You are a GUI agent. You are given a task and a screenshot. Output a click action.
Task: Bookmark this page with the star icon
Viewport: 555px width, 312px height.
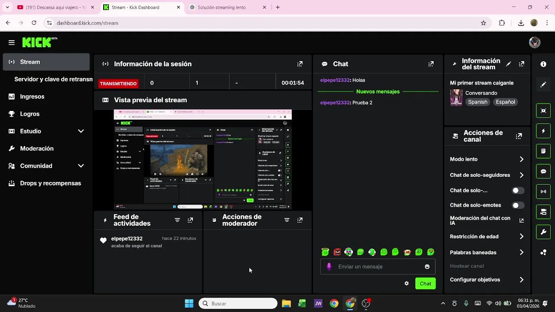point(483,23)
